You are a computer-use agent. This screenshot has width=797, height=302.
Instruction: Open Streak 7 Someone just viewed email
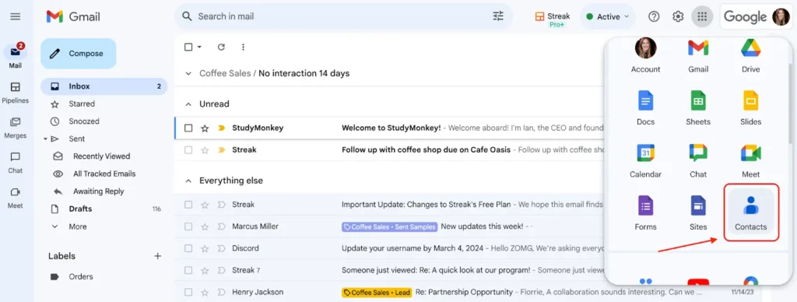(389, 270)
